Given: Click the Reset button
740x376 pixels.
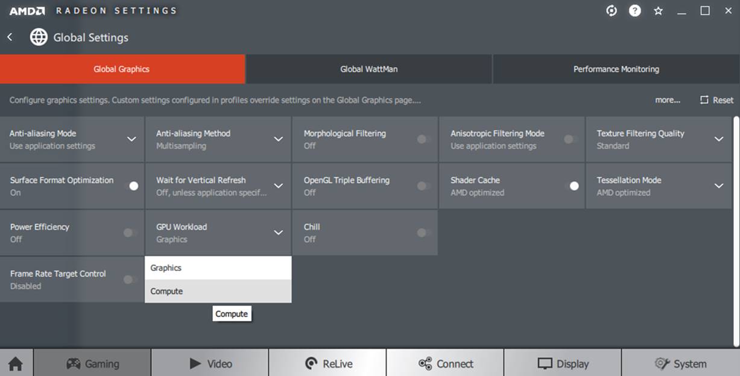Looking at the screenshot, I should click(x=716, y=100).
